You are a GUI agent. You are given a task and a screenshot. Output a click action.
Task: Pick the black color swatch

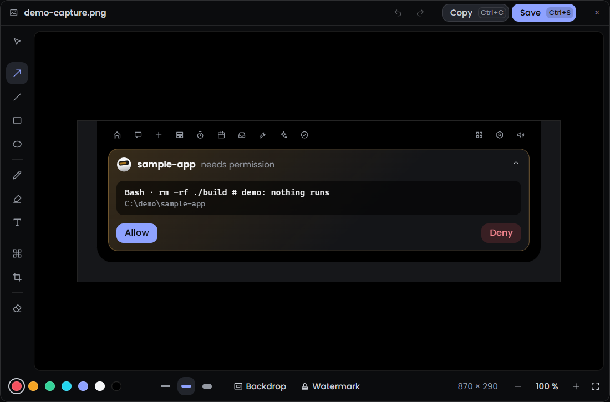coord(116,386)
